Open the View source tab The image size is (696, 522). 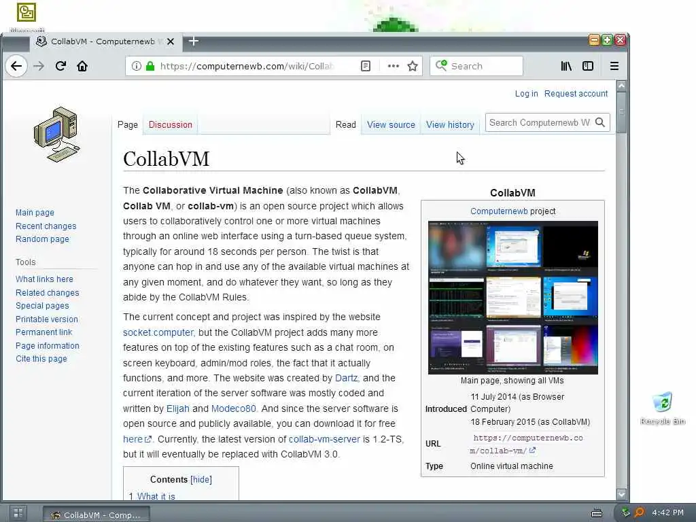(x=391, y=125)
